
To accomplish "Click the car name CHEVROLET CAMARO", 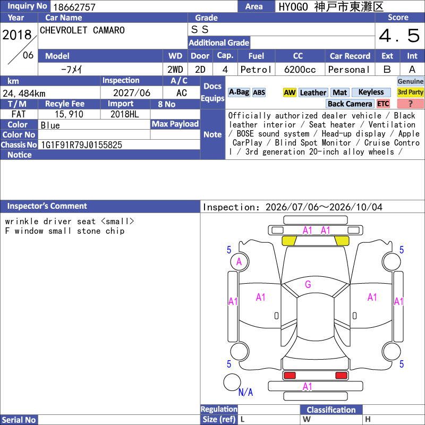I will point(82,30).
